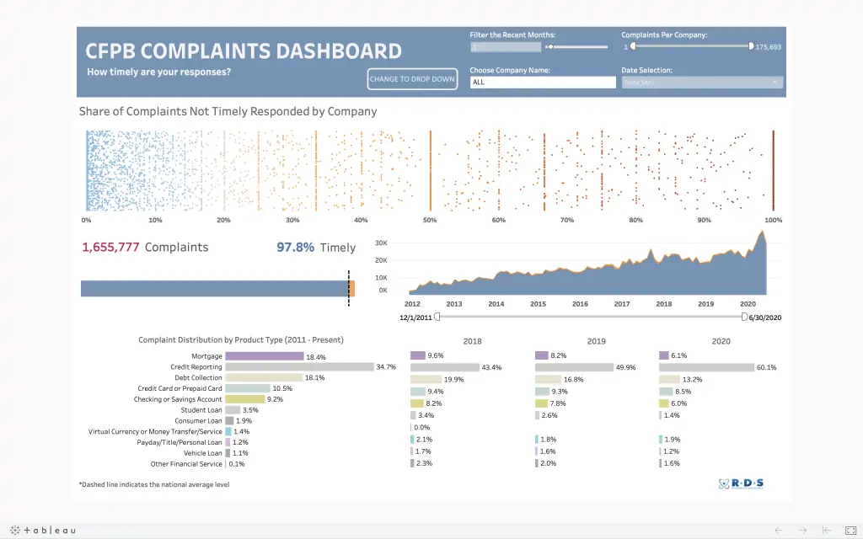Viewport: 863px width, 539px height.
Task: Click the revert view icon
Action: pos(827,531)
